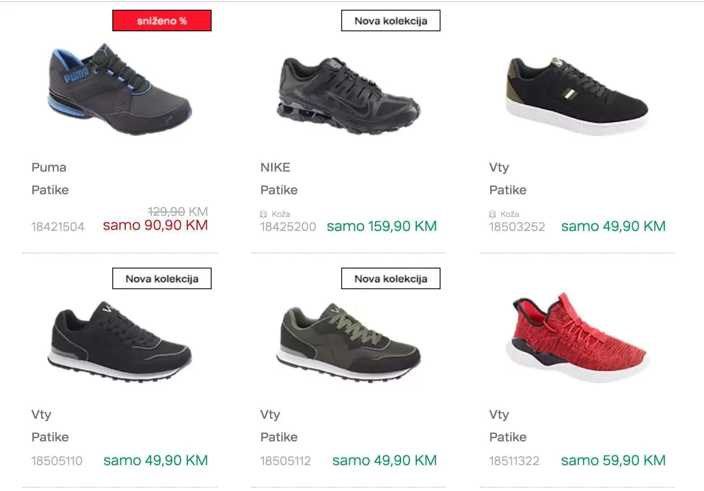The image size is (704, 491).
Task: Select the samo 90,90 KM sale price
Action: 155,226
